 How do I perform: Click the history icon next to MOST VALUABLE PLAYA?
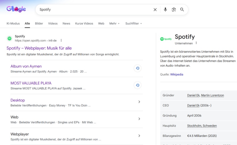coord(137,85)
